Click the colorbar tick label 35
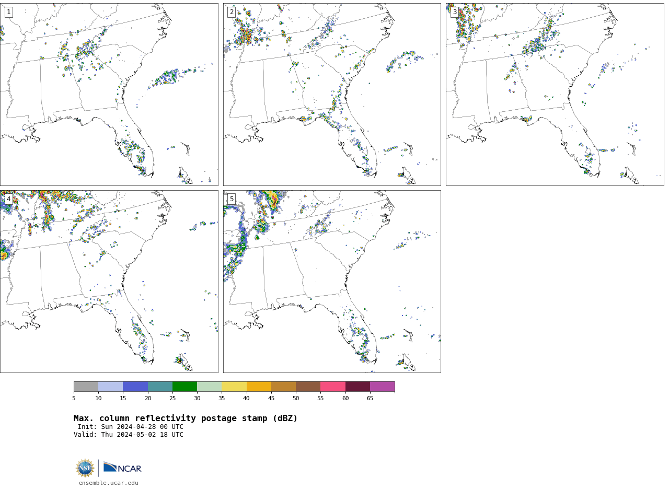The width and height of the screenshot is (669, 489). tap(222, 399)
